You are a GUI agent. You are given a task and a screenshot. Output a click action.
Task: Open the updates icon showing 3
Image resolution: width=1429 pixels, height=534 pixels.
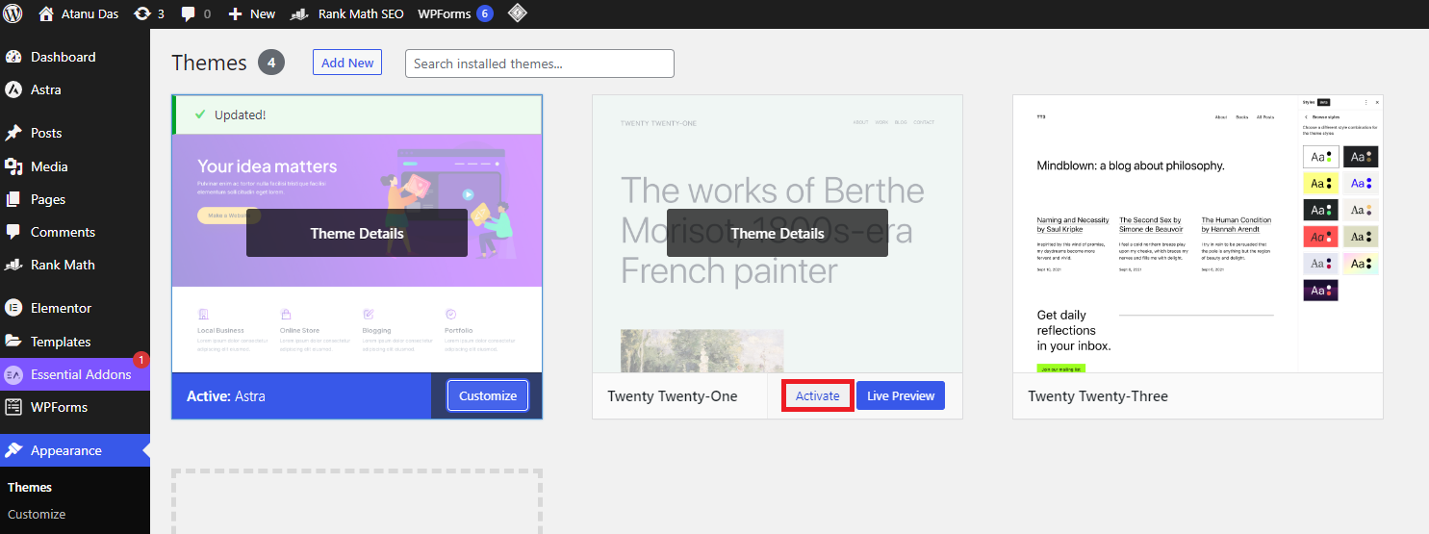pos(142,13)
